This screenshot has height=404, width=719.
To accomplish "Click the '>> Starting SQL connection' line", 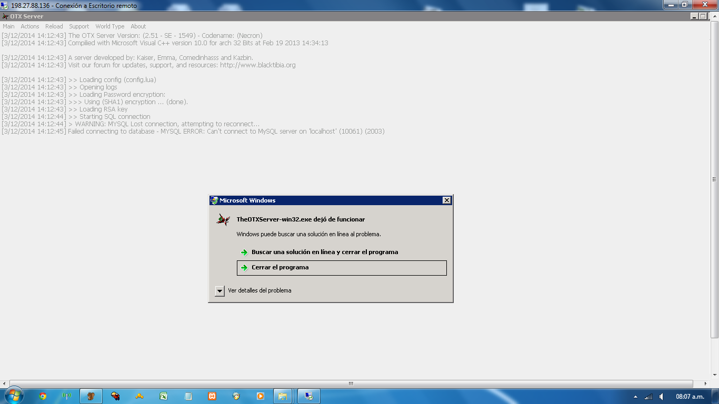I will [76, 117].
